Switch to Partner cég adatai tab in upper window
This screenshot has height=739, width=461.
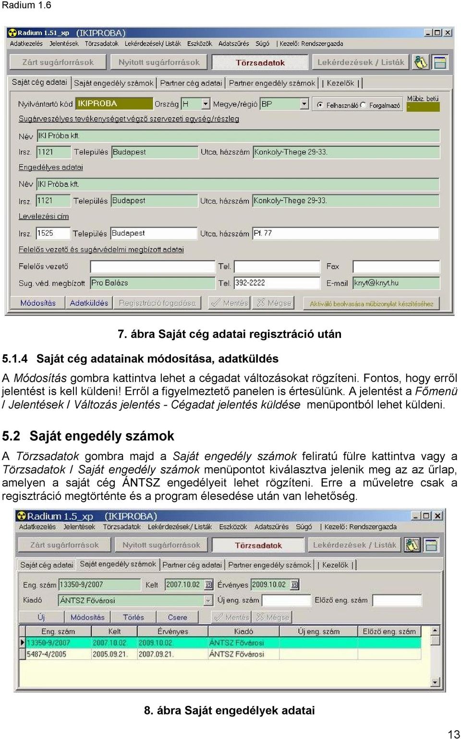tap(191, 83)
